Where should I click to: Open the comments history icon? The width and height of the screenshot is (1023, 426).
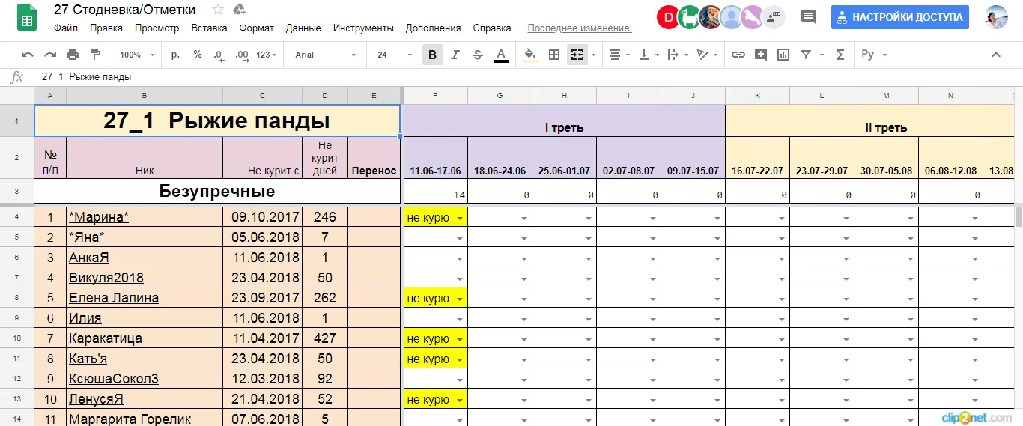click(x=809, y=17)
